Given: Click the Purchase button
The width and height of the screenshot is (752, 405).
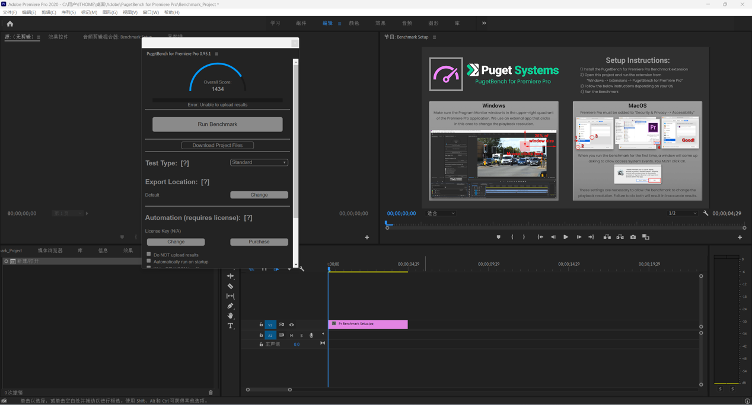Looking at the screenshot, I should [259, 242].
